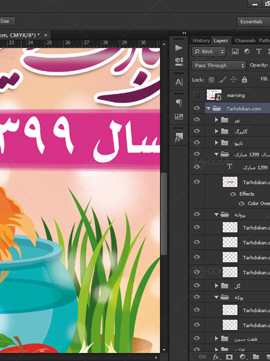
Task: Open the Pass Through blend mode dropdown
Action: (x=219, y=65)
